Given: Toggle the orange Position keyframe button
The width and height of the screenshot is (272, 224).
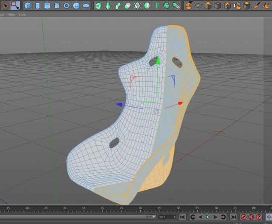Looking at the screenshot, I should pyautogui.click(x=269, y=217).
